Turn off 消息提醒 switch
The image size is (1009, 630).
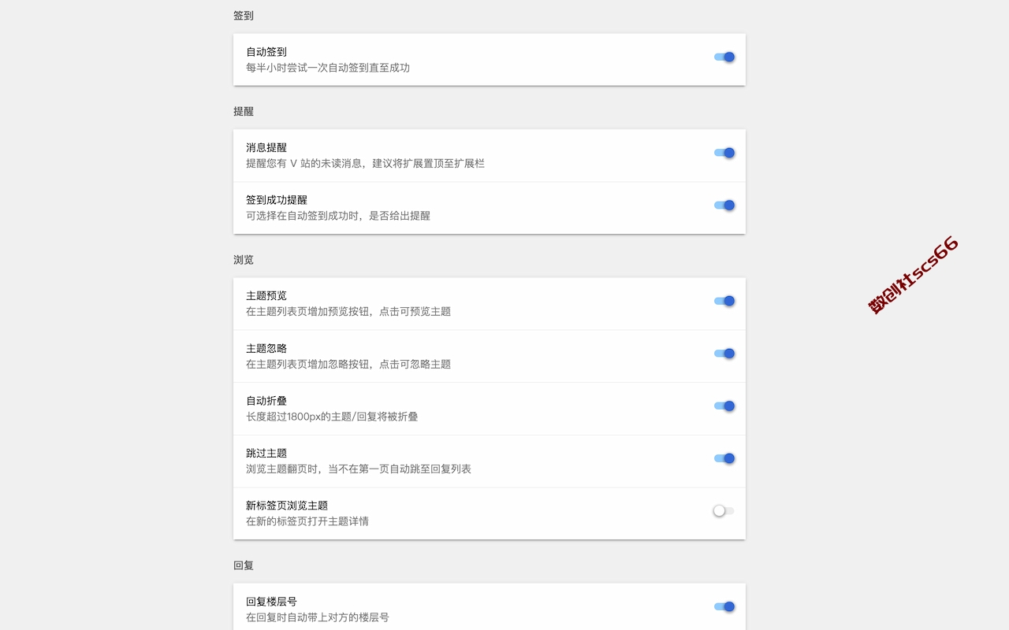[724, 153]
